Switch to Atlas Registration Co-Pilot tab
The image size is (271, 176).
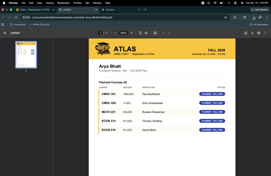point(35,10)
